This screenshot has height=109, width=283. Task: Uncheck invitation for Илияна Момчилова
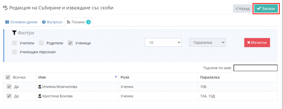9,87
